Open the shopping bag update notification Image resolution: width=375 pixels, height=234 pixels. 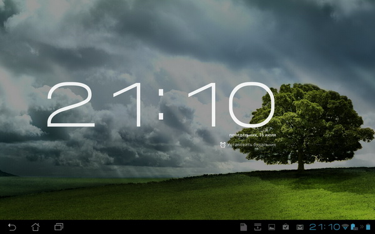coord(286,227)
